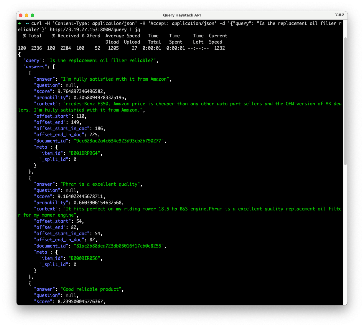Click the offset_start_in_doc value 186
This screenshot has width=364, height=327.
(99, 129)
